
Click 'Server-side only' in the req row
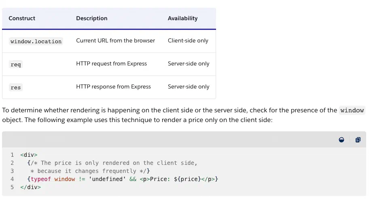pyautogui.click(x=189, y=63)
